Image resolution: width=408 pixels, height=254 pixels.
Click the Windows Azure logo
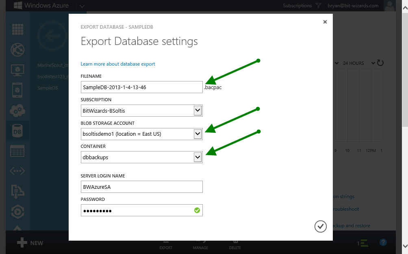41,5
